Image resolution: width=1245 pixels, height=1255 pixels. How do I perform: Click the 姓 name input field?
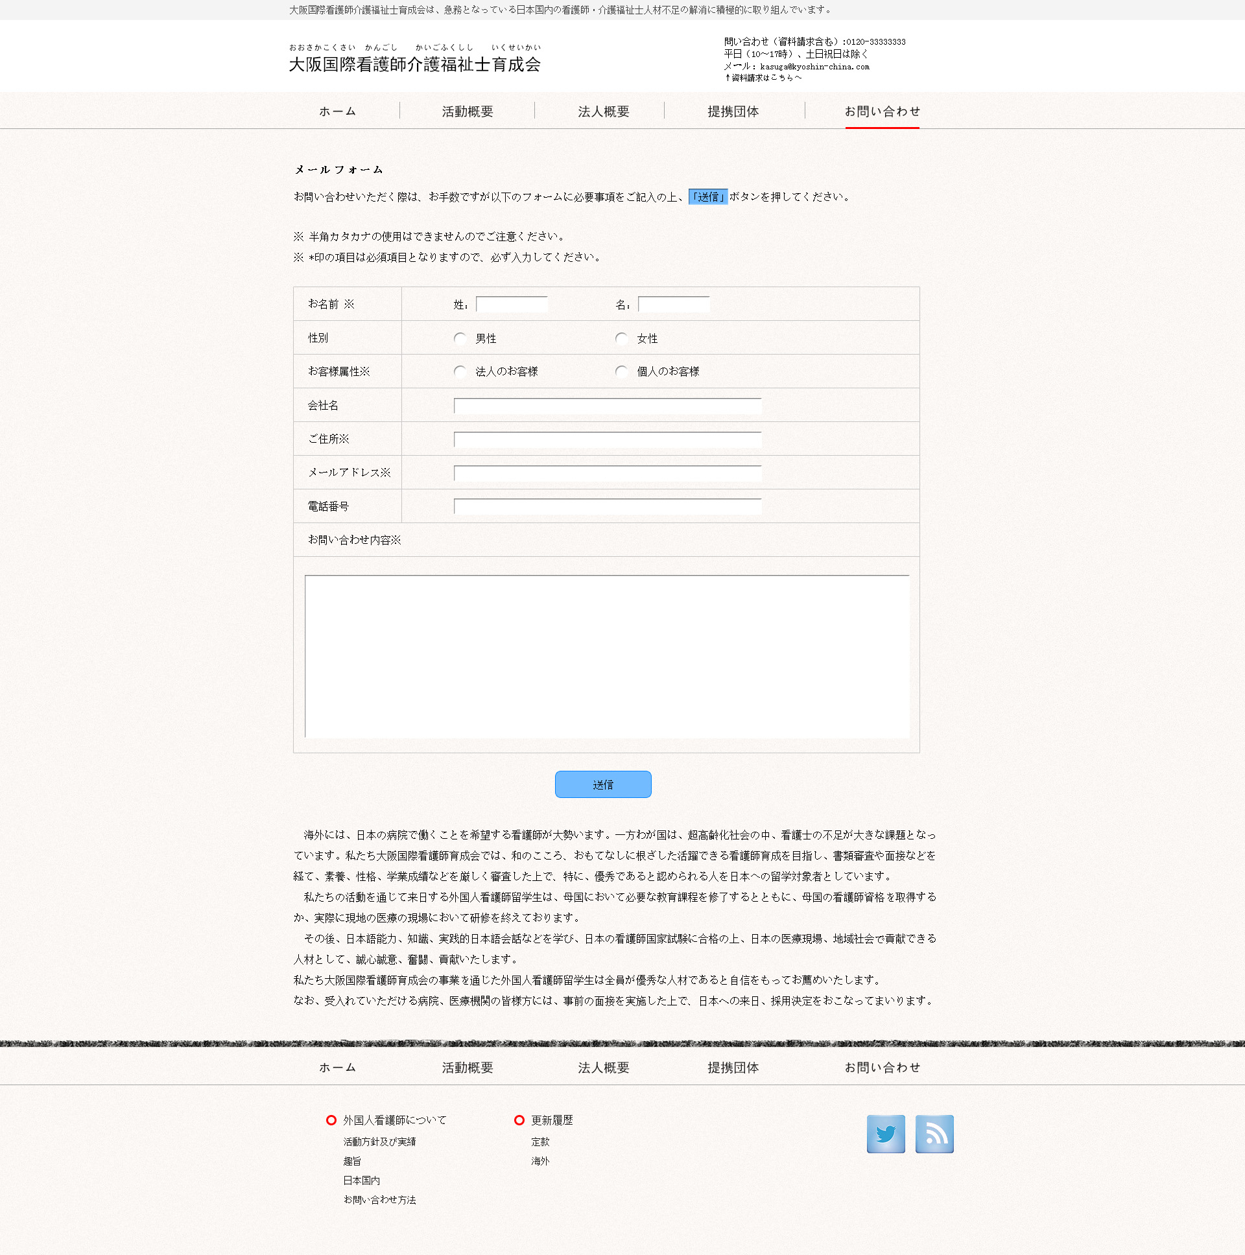pos(512,305)
